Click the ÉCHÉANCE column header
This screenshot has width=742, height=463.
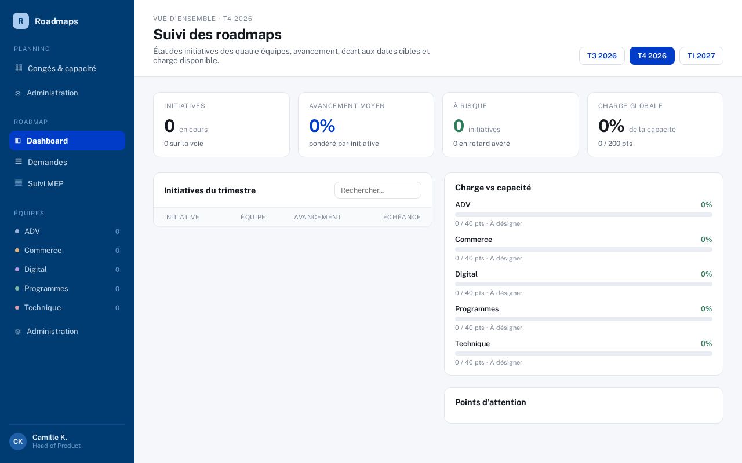tap(402, 217)
